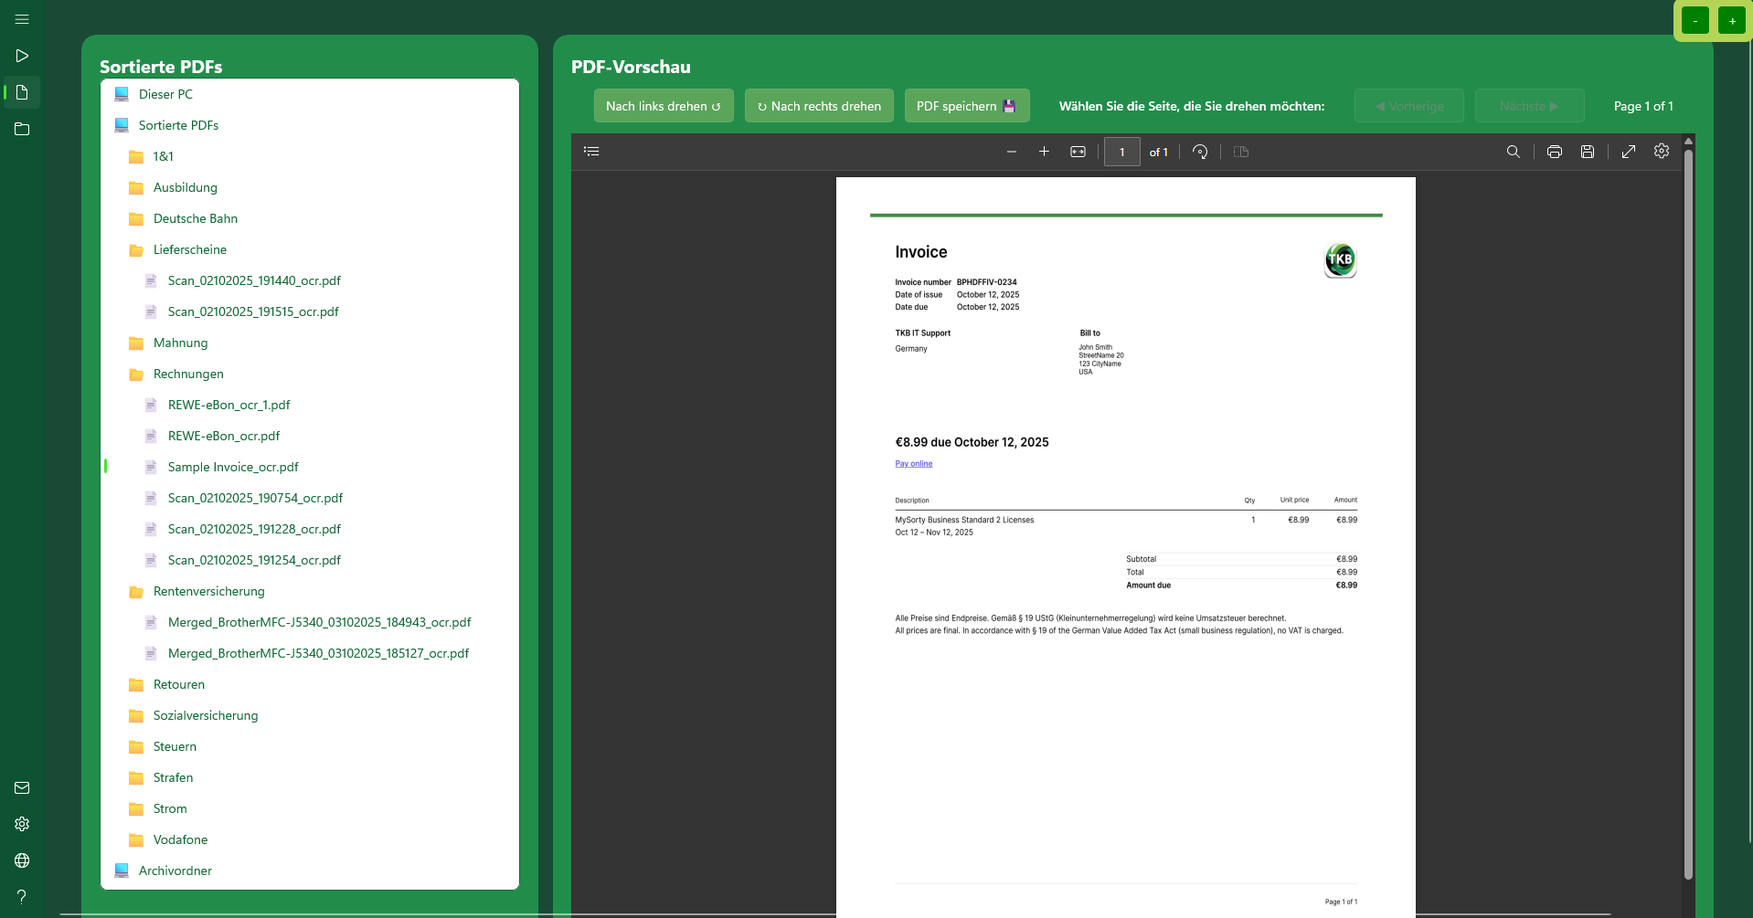Expand the hamburger menu at top left
This screenshot has height=918, width=1753.
click(22, 19)
